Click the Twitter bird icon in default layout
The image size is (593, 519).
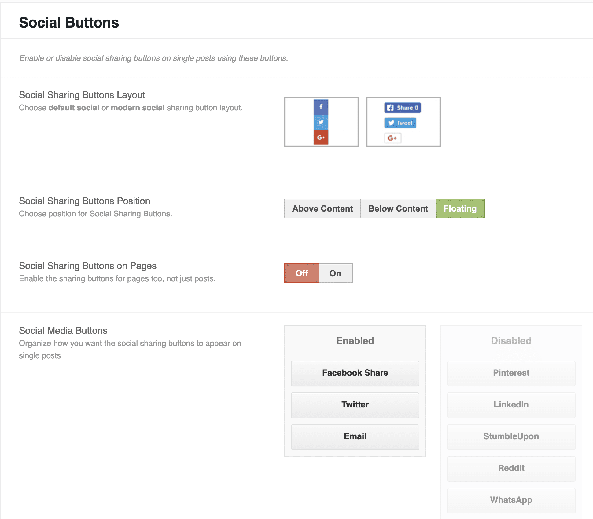[321, 122]
